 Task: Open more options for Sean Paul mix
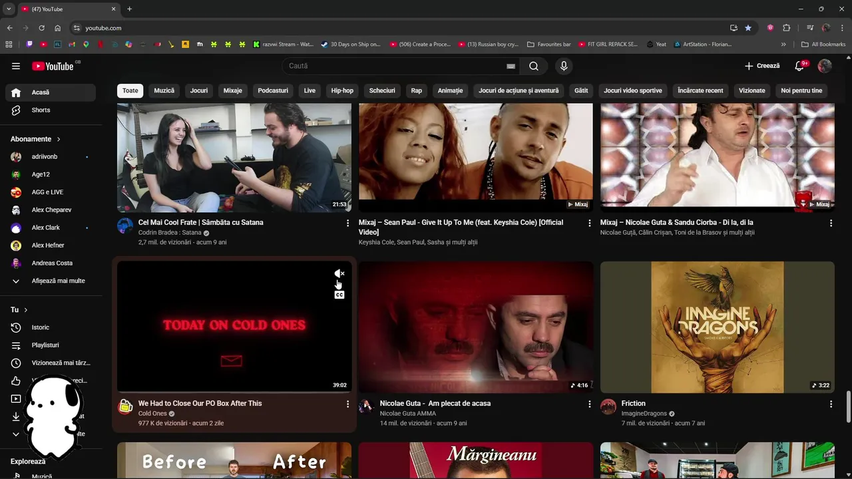coord(589,224)
